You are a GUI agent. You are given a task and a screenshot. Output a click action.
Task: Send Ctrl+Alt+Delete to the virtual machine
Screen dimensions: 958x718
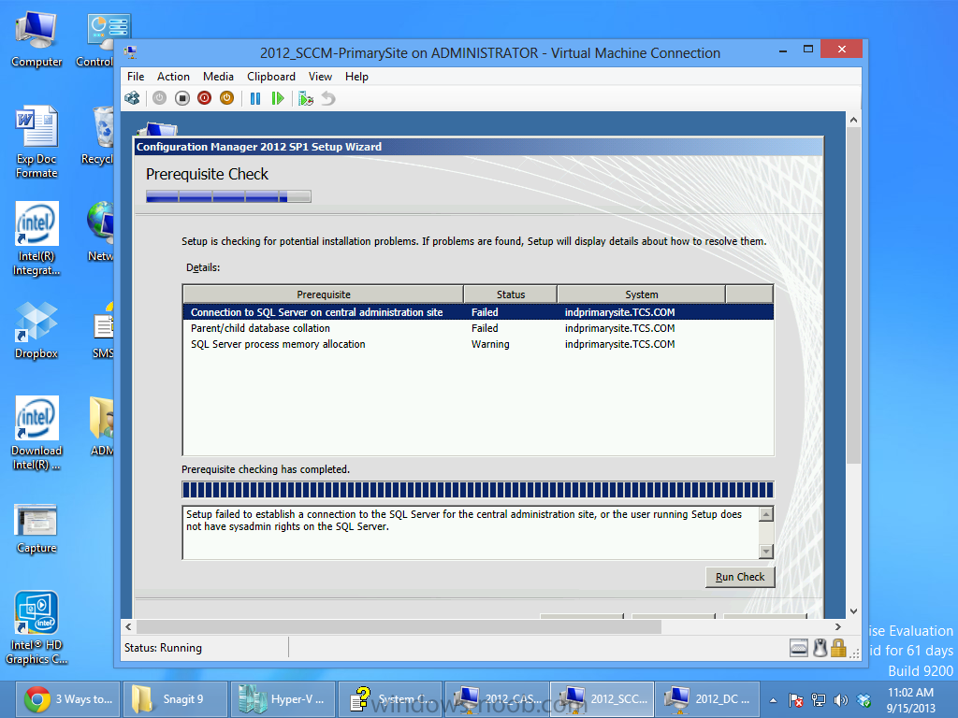coord(132,98)
